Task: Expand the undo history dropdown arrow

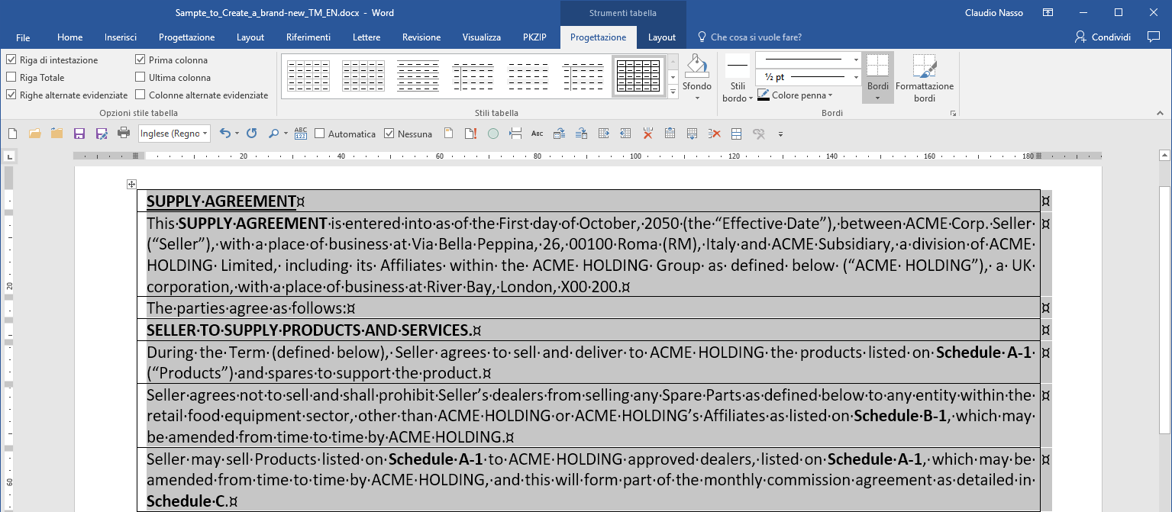Action: [x=237, y=134]
